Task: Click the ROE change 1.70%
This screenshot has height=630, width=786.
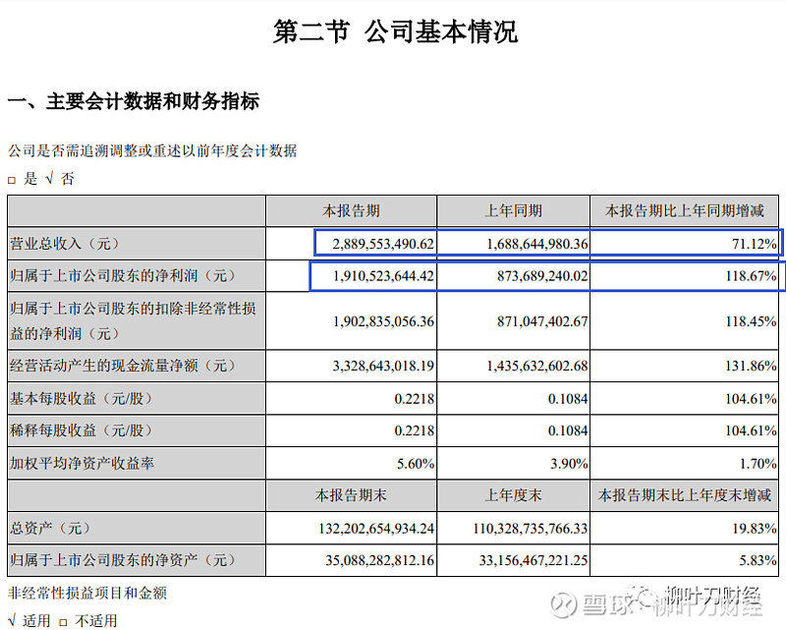Action: (758, 464)
